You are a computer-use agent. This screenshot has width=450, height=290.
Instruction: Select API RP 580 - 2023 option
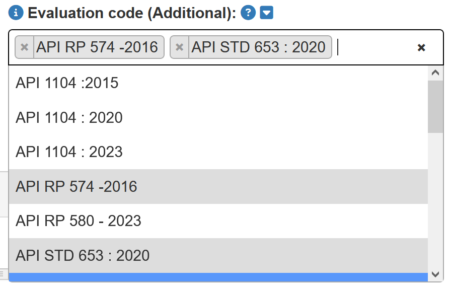(x=79, y=221)
